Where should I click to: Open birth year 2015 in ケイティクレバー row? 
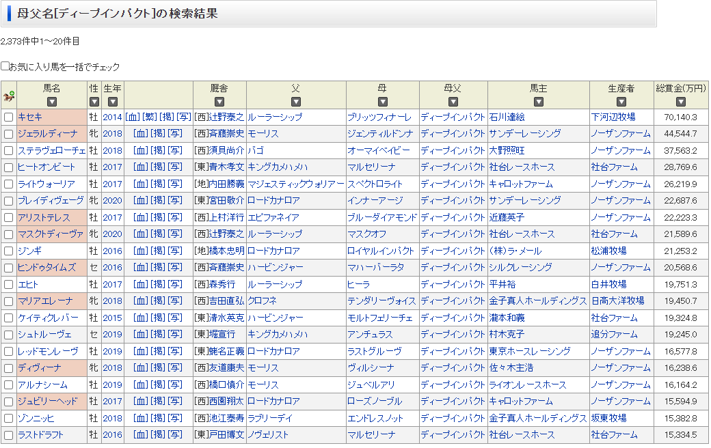point(112,318)
